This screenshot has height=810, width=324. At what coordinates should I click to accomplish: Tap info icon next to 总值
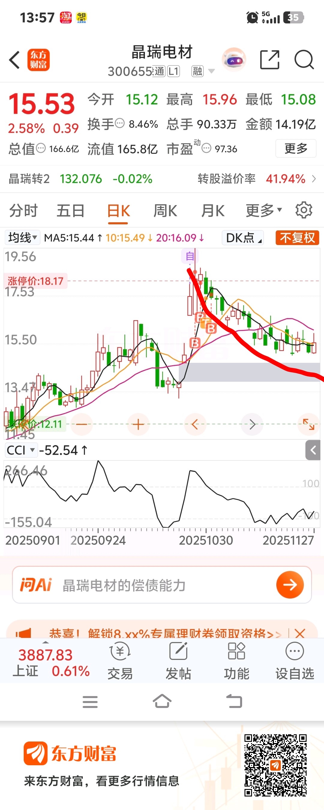[x=41, y=148]
